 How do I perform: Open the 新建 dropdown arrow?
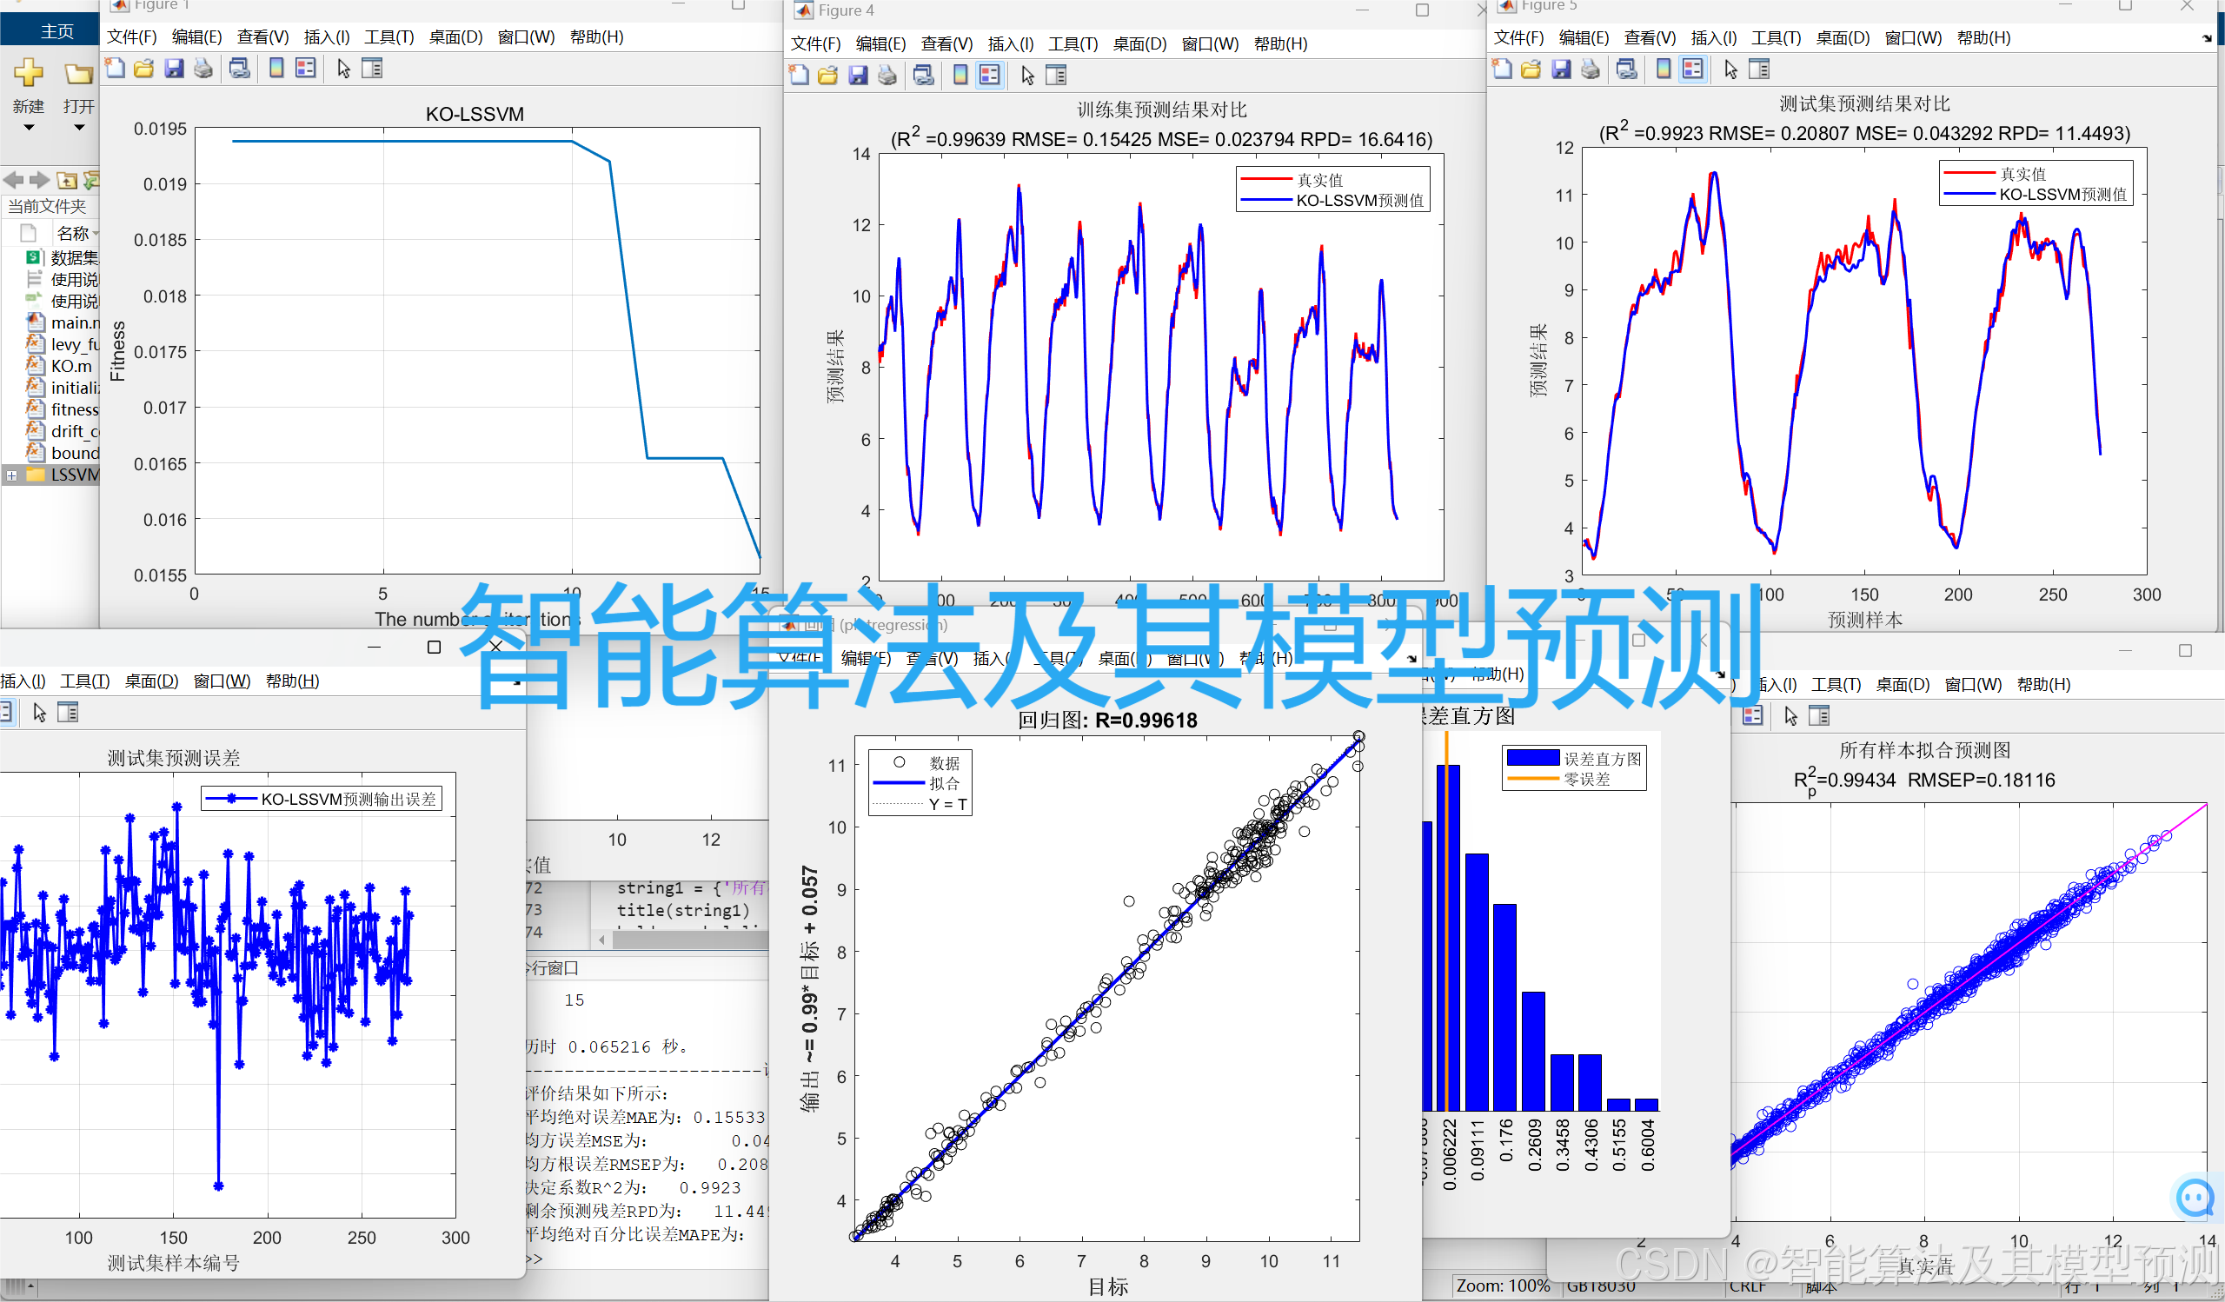click(29, 128)
